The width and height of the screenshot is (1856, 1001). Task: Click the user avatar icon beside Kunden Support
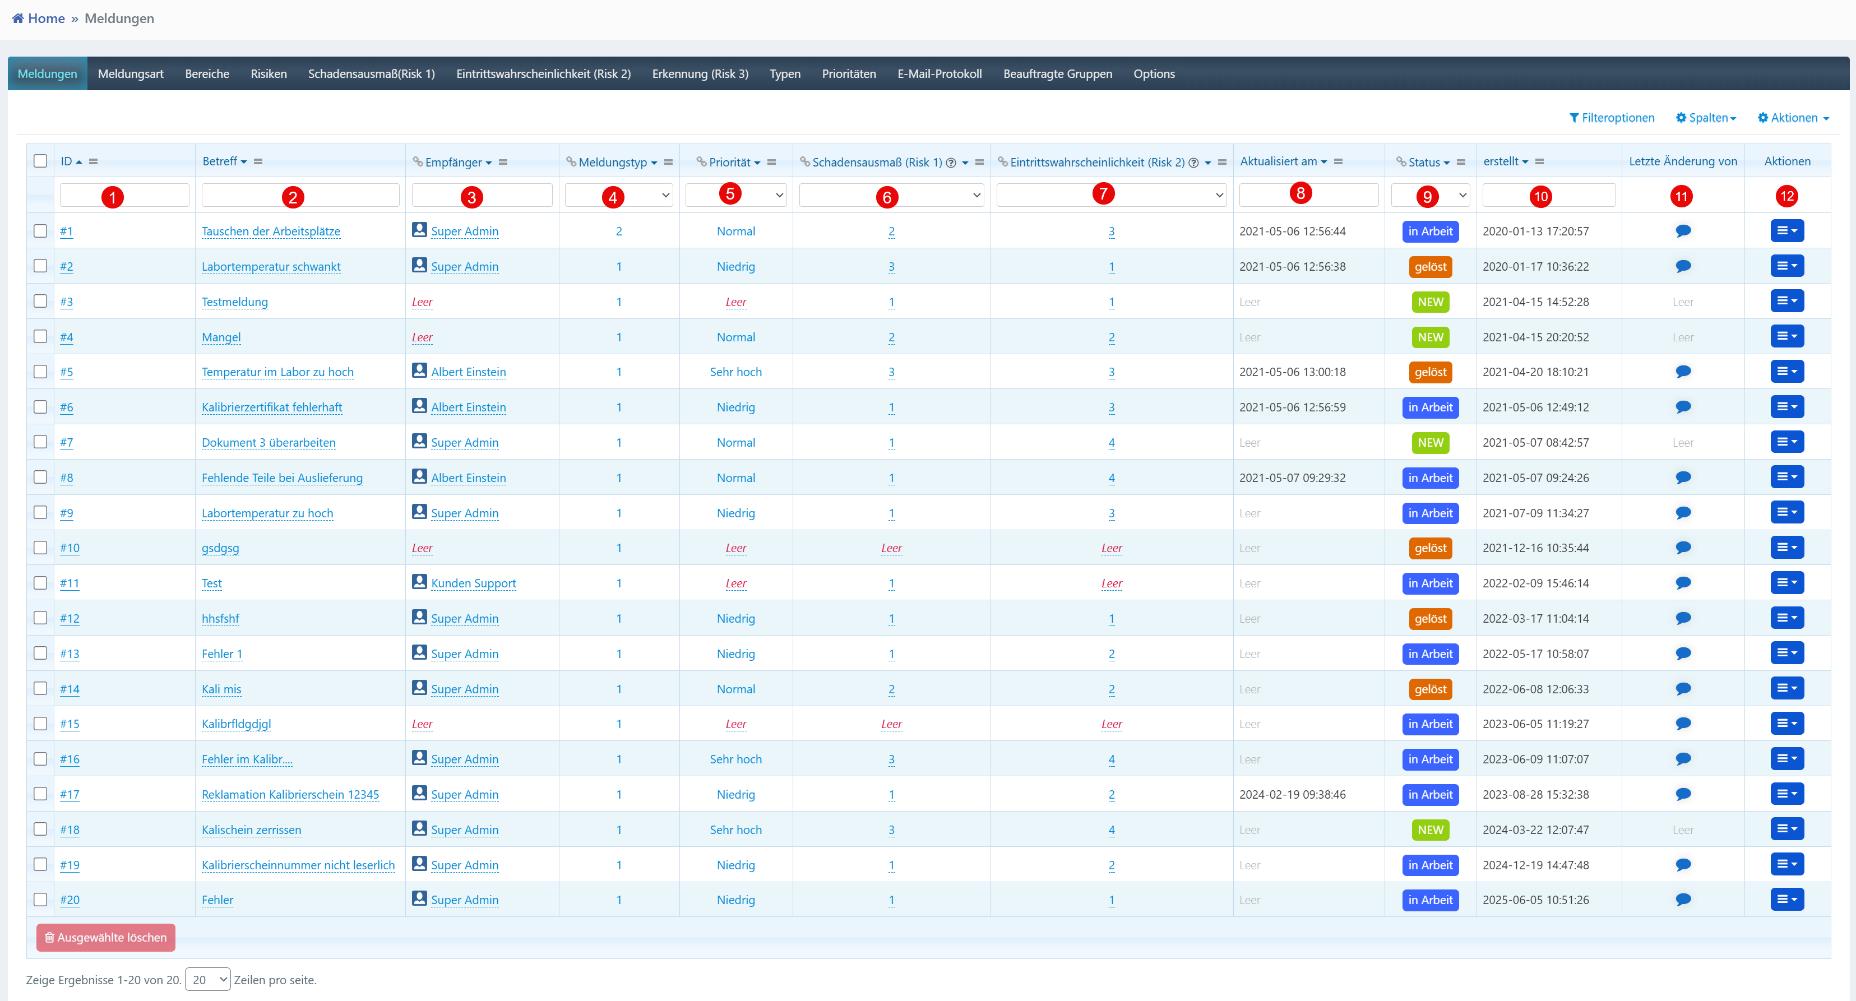pos(419,582)
